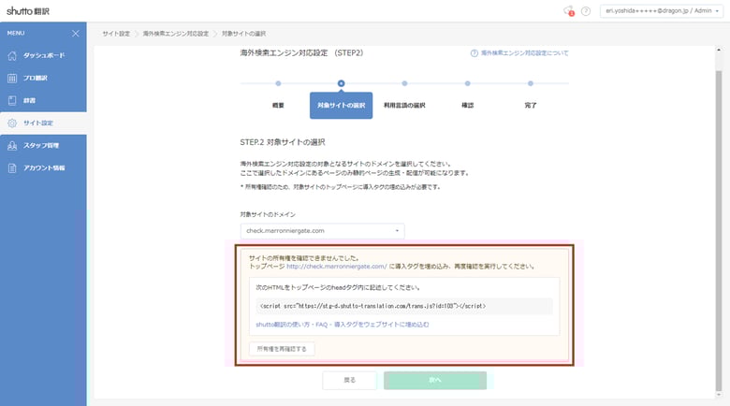Click the サイト設定 gear icon

(x=12, y=123)
